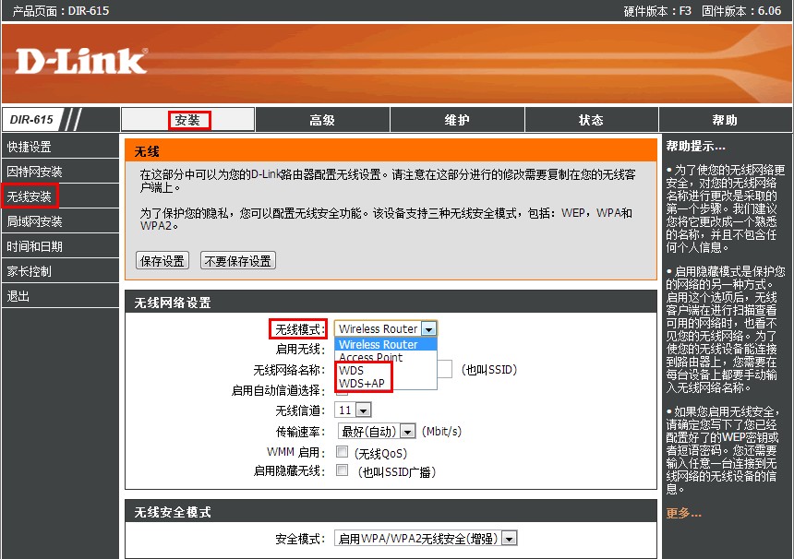Select 无线安装 in the sidebar
Image resolution: width=794 pixels, height=559 pixels.
tap(60, 196)
